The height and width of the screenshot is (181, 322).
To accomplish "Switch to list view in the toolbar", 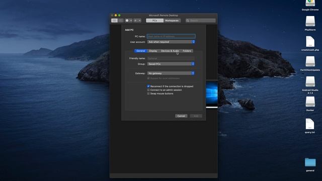I will tap(121, 21).
